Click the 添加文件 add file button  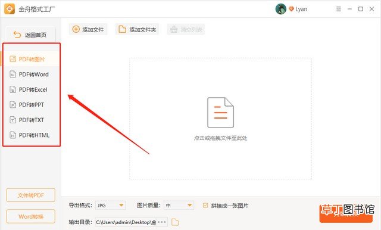88,29
